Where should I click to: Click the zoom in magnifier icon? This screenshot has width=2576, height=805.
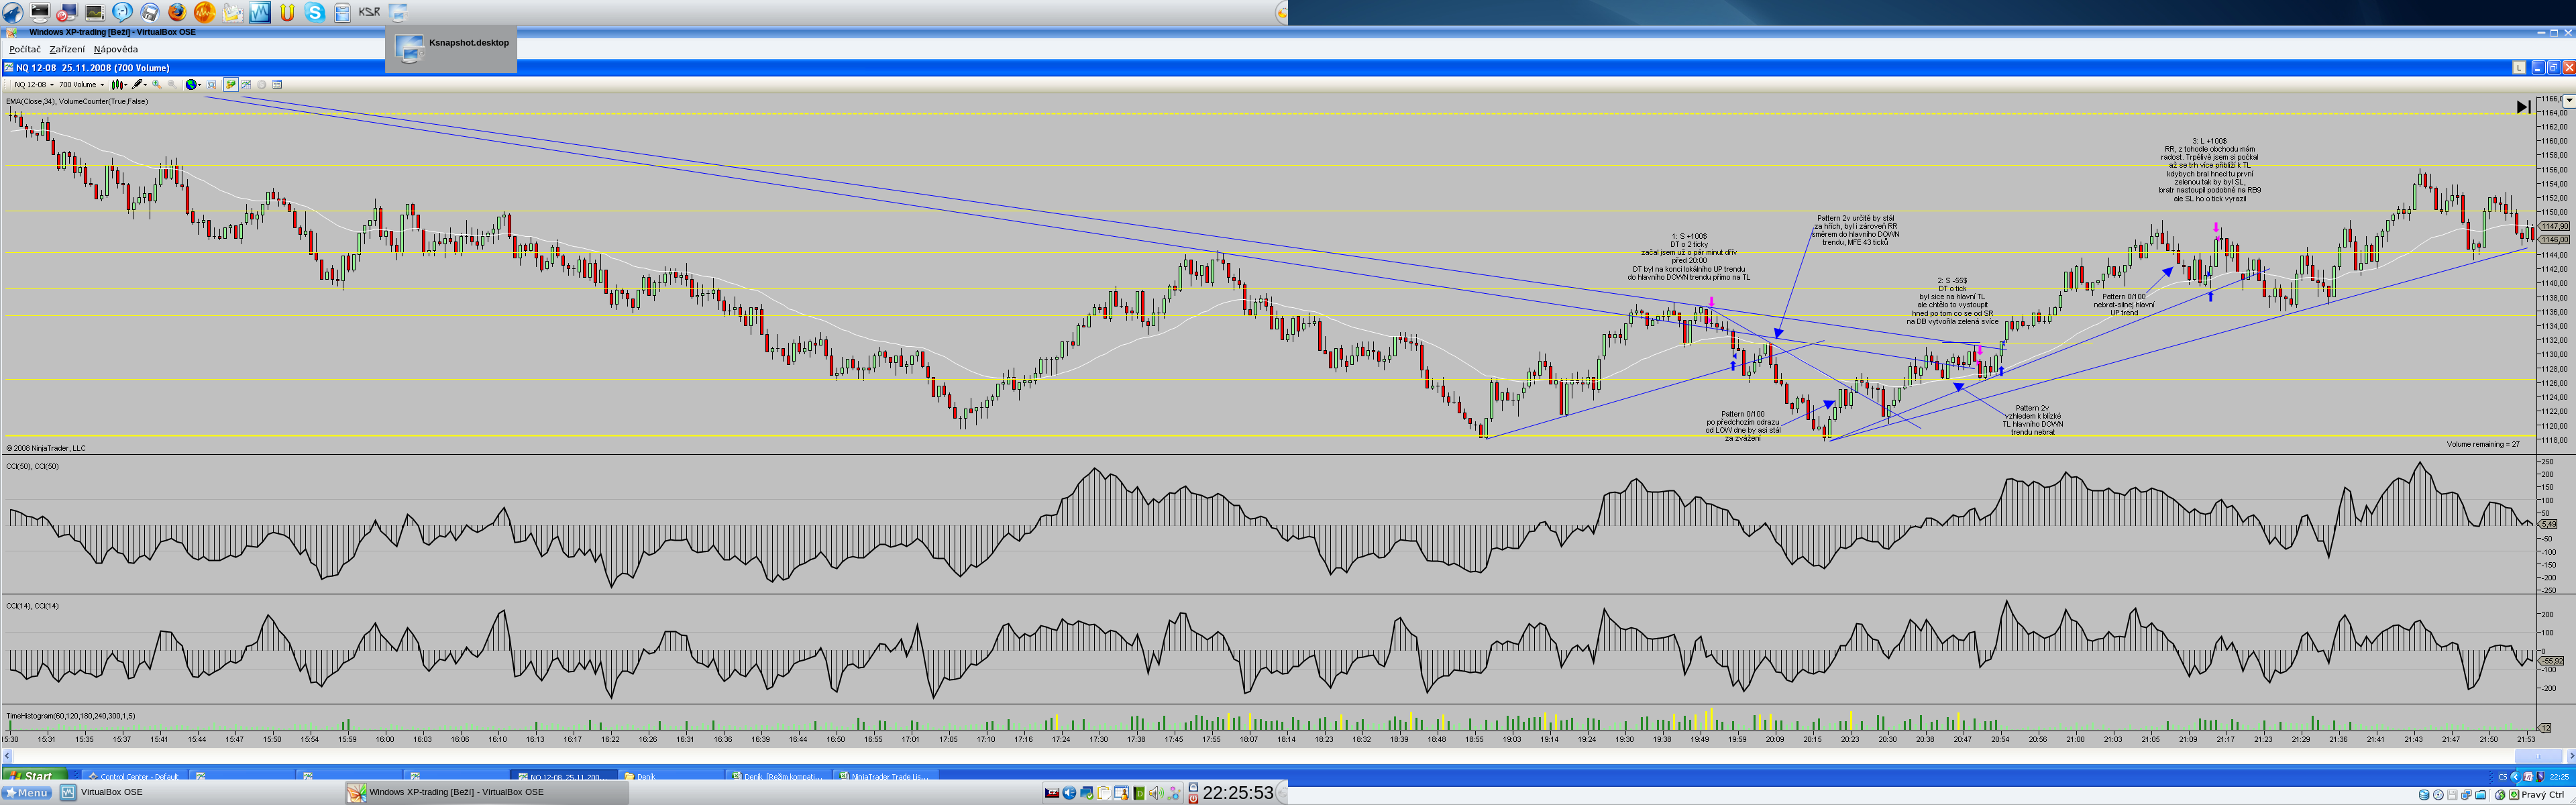tap(157, 84)
